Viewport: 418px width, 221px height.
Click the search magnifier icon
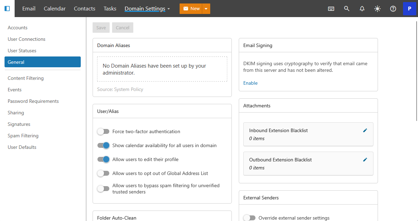347,9
